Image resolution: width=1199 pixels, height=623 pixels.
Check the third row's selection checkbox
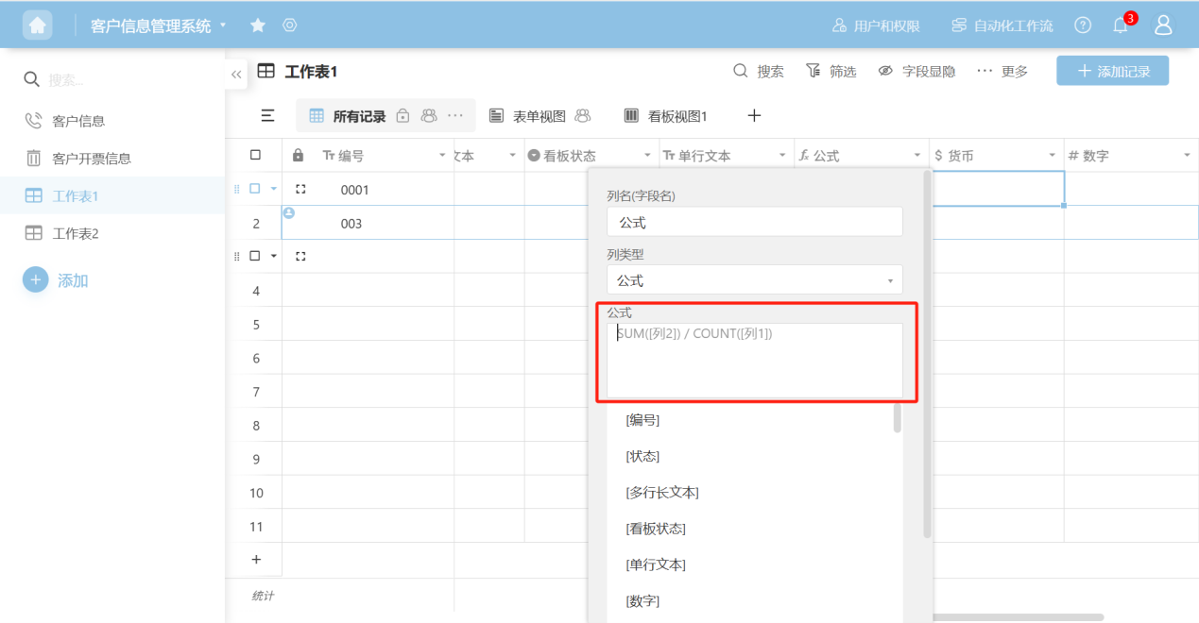(254, 256)
